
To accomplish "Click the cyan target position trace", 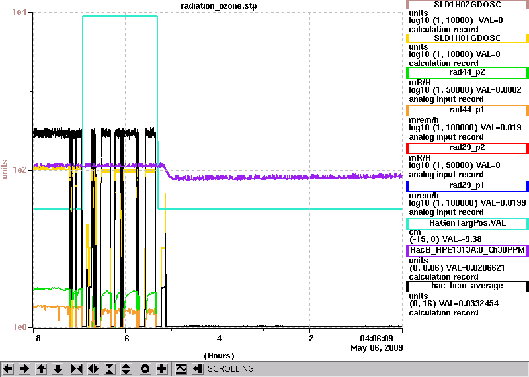I will (x=280, y=209).
